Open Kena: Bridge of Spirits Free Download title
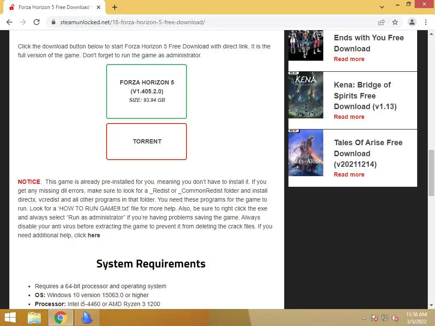 [365, 96]
